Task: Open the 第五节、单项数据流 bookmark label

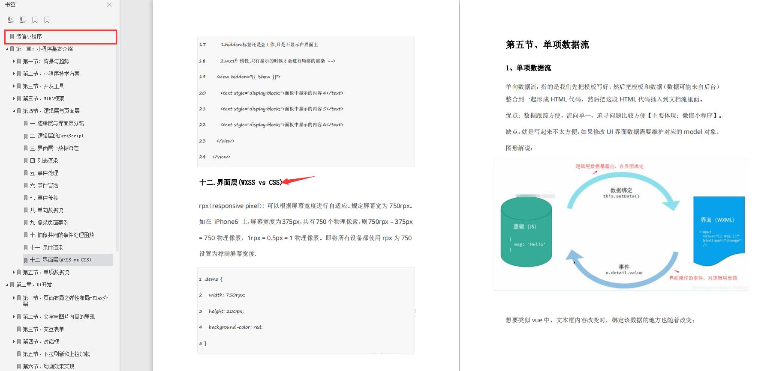Action: tap(46, 273)
